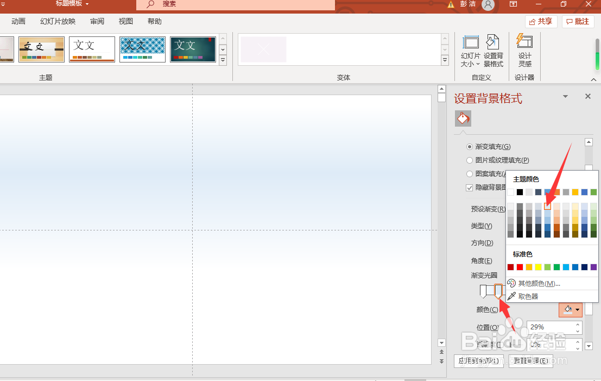
Task: Select the 渐变填充 radio button
Action: coord(470,147)
